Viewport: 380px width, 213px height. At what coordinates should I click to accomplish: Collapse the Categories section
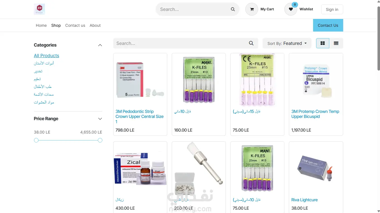[100, 45]
